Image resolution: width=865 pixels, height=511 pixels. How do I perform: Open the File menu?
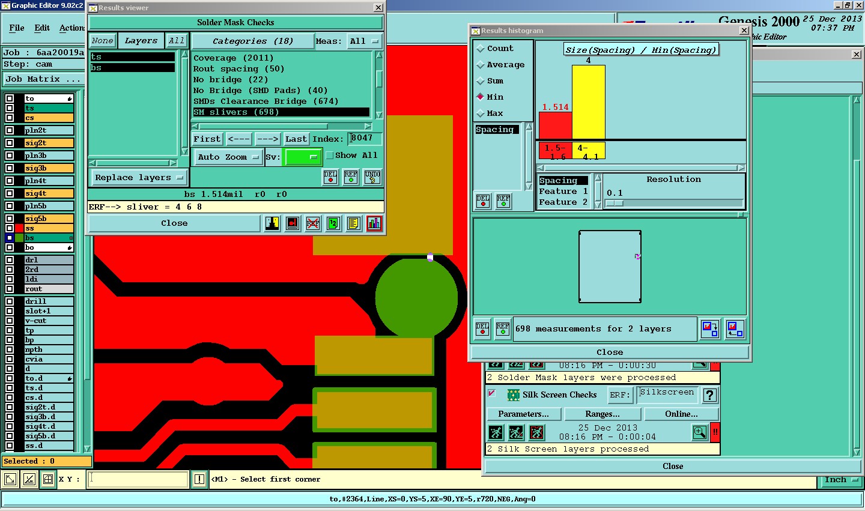pyautogui.click(x=17, y=28)
